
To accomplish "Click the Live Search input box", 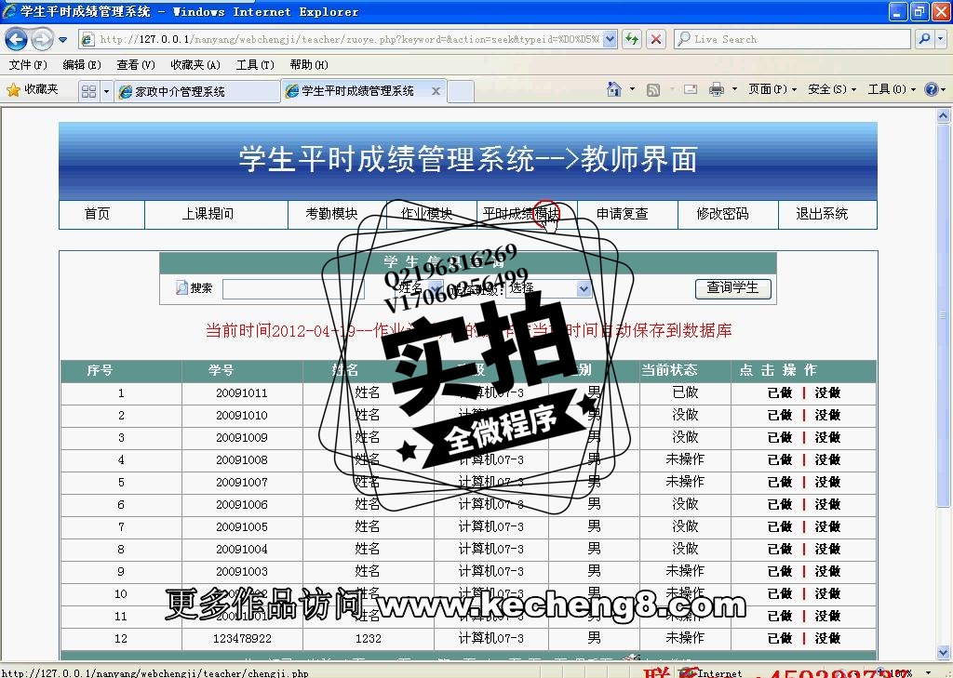I will [792, 39].
